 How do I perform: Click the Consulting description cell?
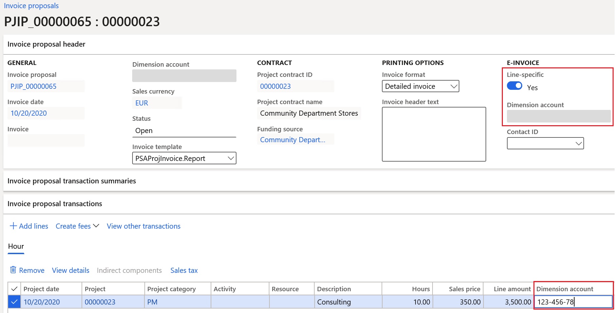(348, 302)
